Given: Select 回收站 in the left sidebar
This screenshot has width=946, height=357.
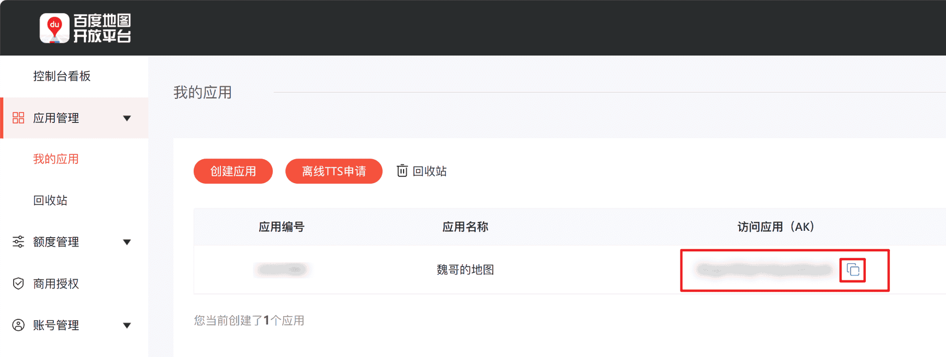Looking at the screenshot, I should [50, 200].
